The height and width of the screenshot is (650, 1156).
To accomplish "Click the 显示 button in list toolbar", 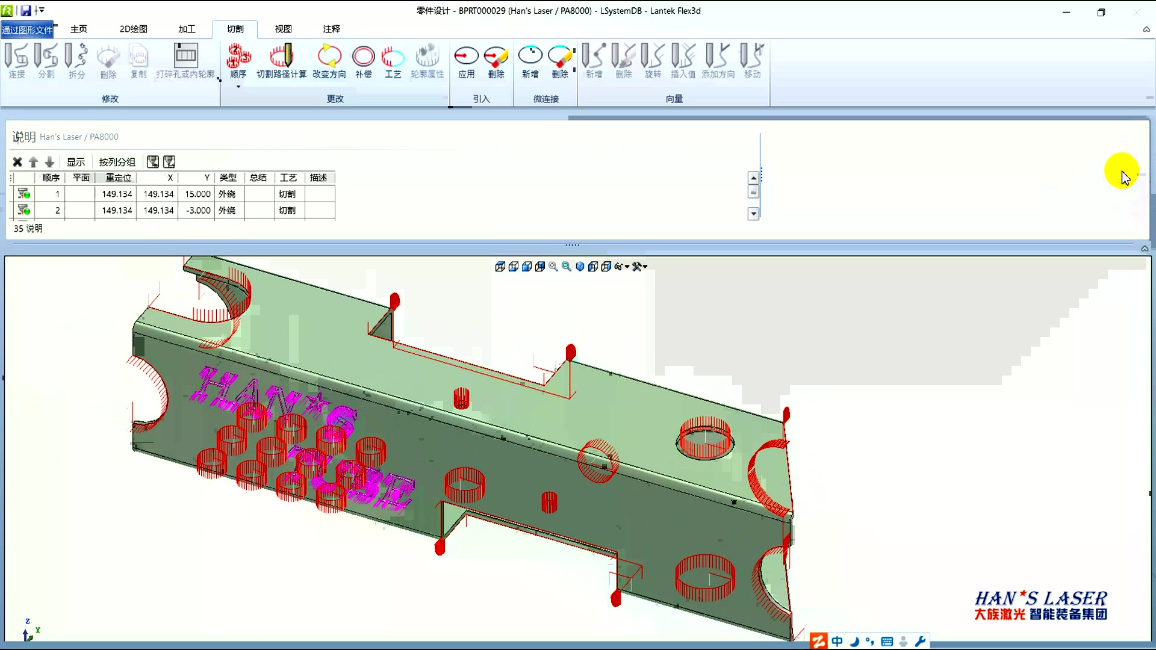I will point(76,162).
